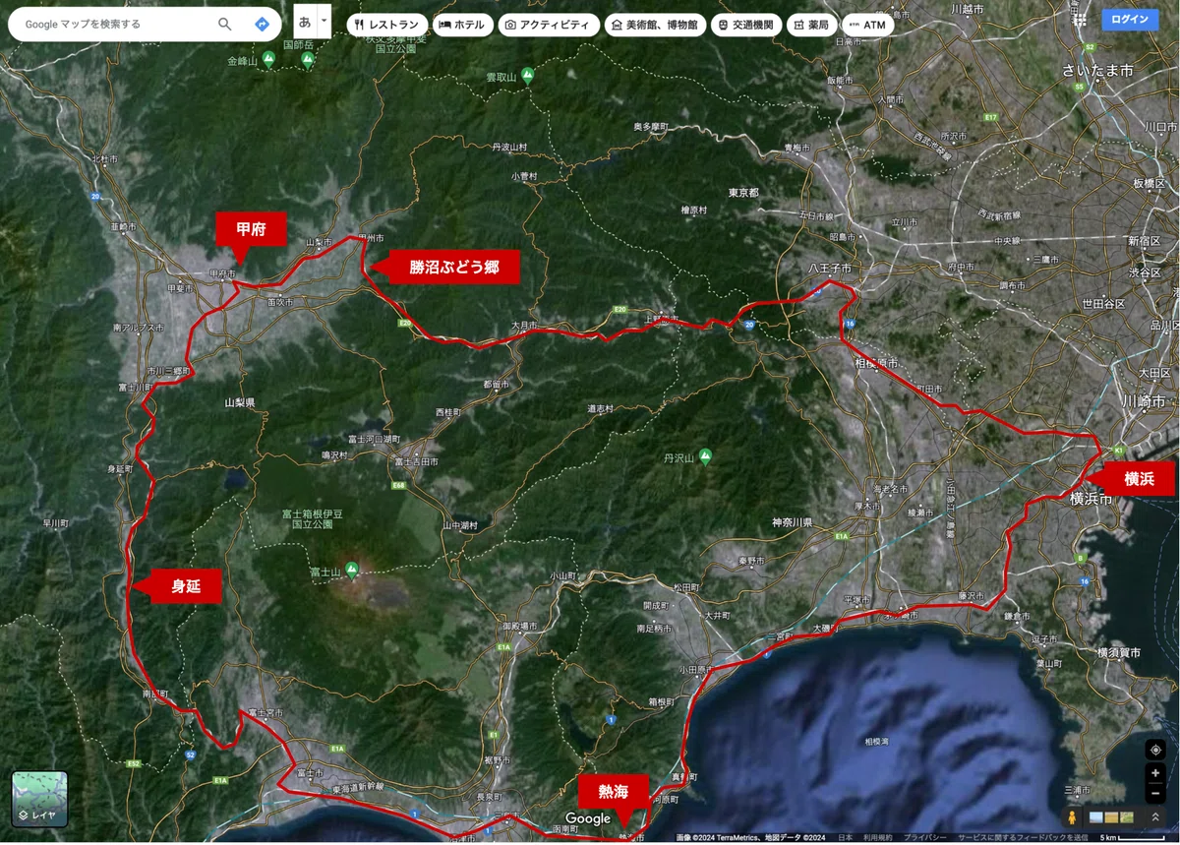
Task: Toggle the レイヤ map layer thumbnail
Action: click(x=39, y=798)
